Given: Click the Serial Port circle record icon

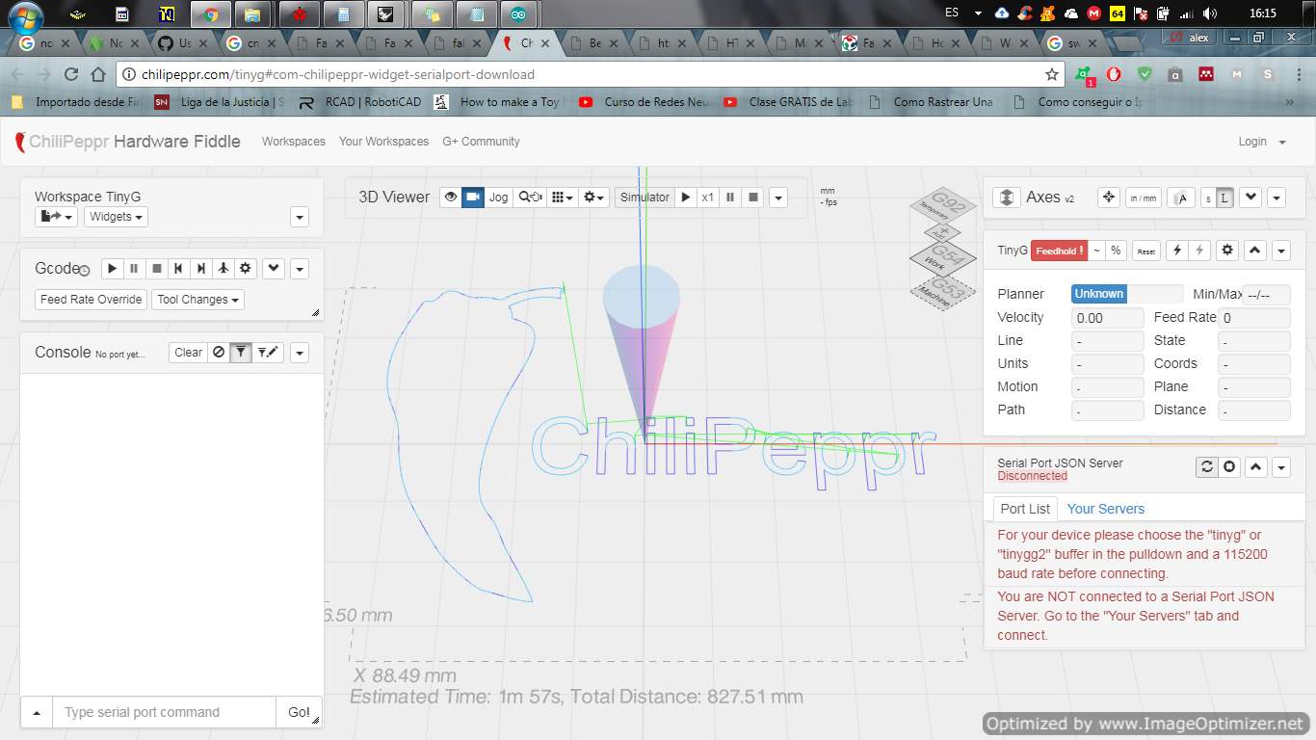Looking at the screenshot, I should tap(1229, 466).
